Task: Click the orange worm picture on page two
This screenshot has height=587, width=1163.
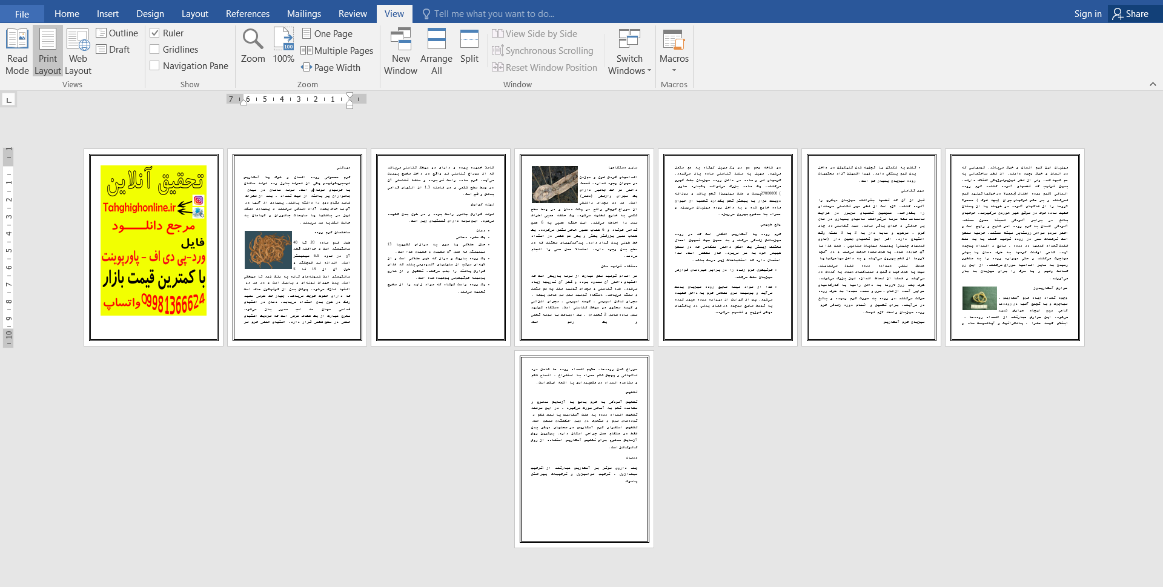Action: coord(268,250)
